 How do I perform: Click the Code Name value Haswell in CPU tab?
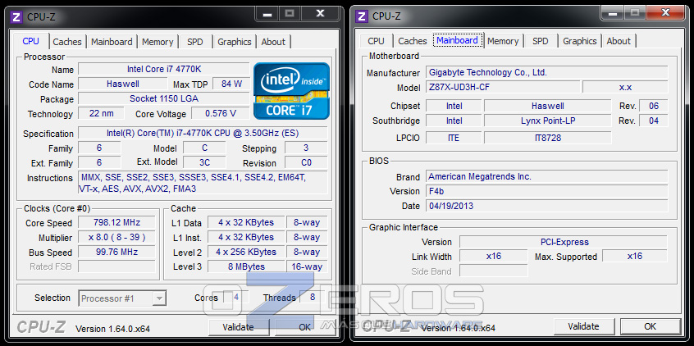[122, 84]
